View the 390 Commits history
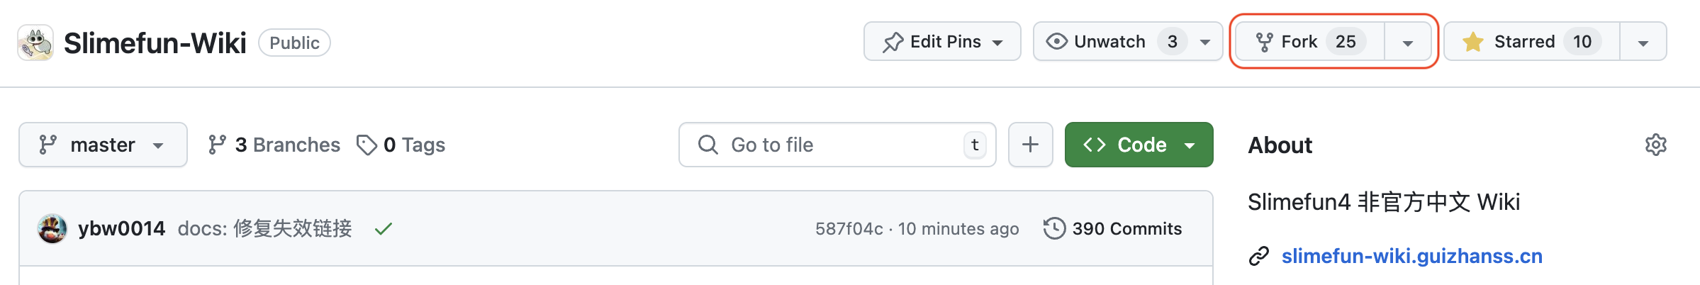 point(1126,229)
